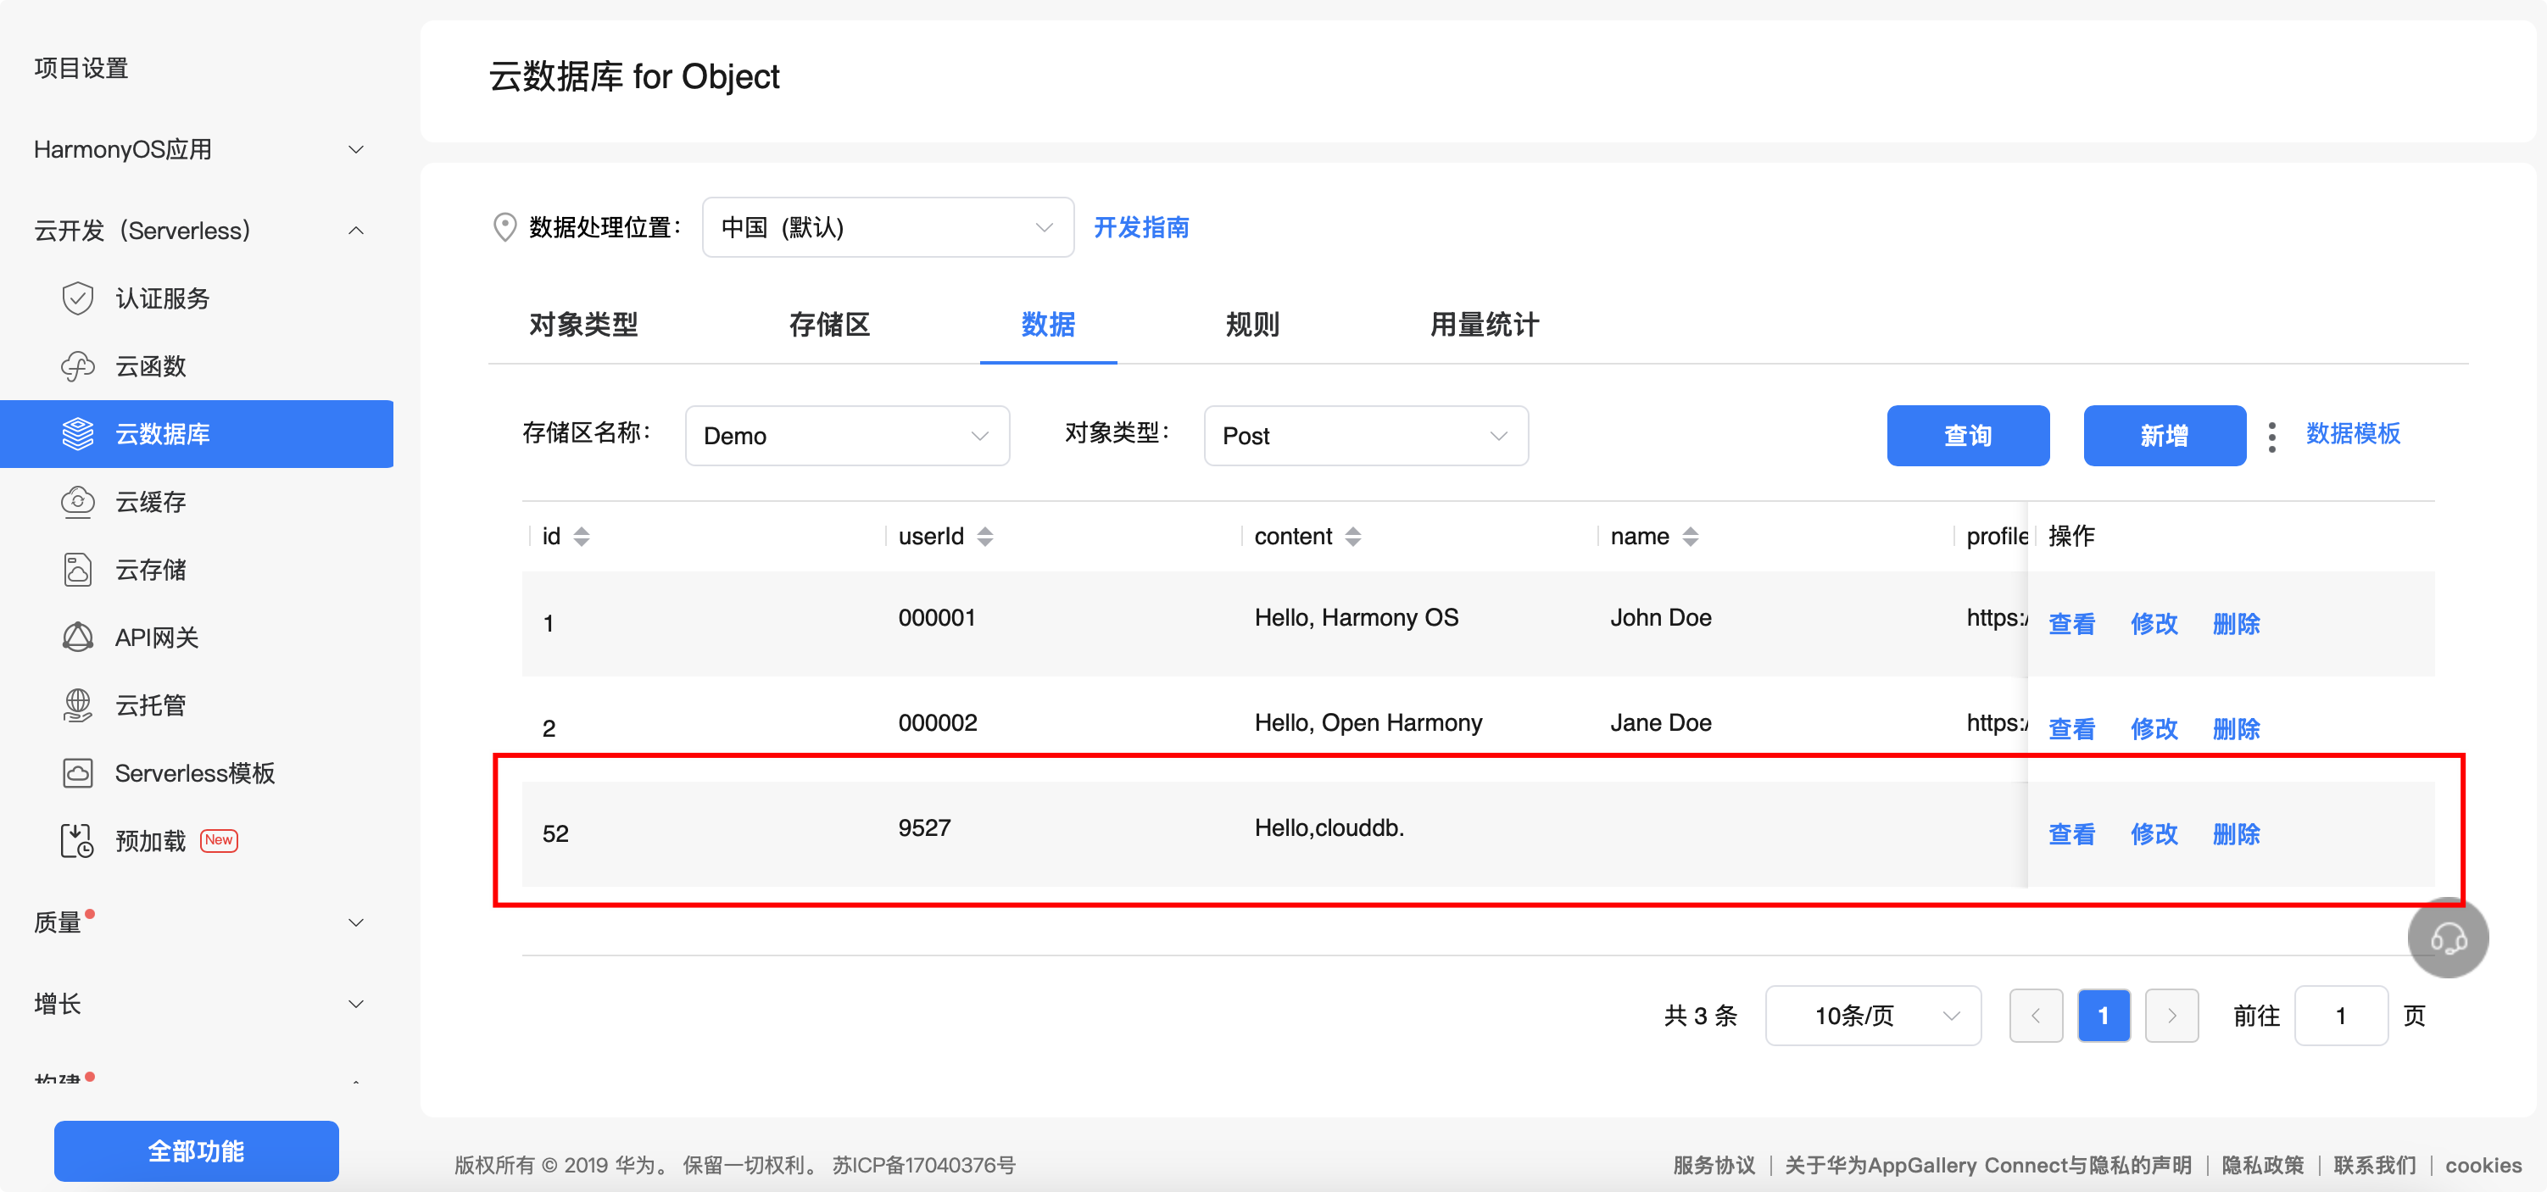Click 修改 for row id 1

pyautogui.click(x=2154, y=625)
